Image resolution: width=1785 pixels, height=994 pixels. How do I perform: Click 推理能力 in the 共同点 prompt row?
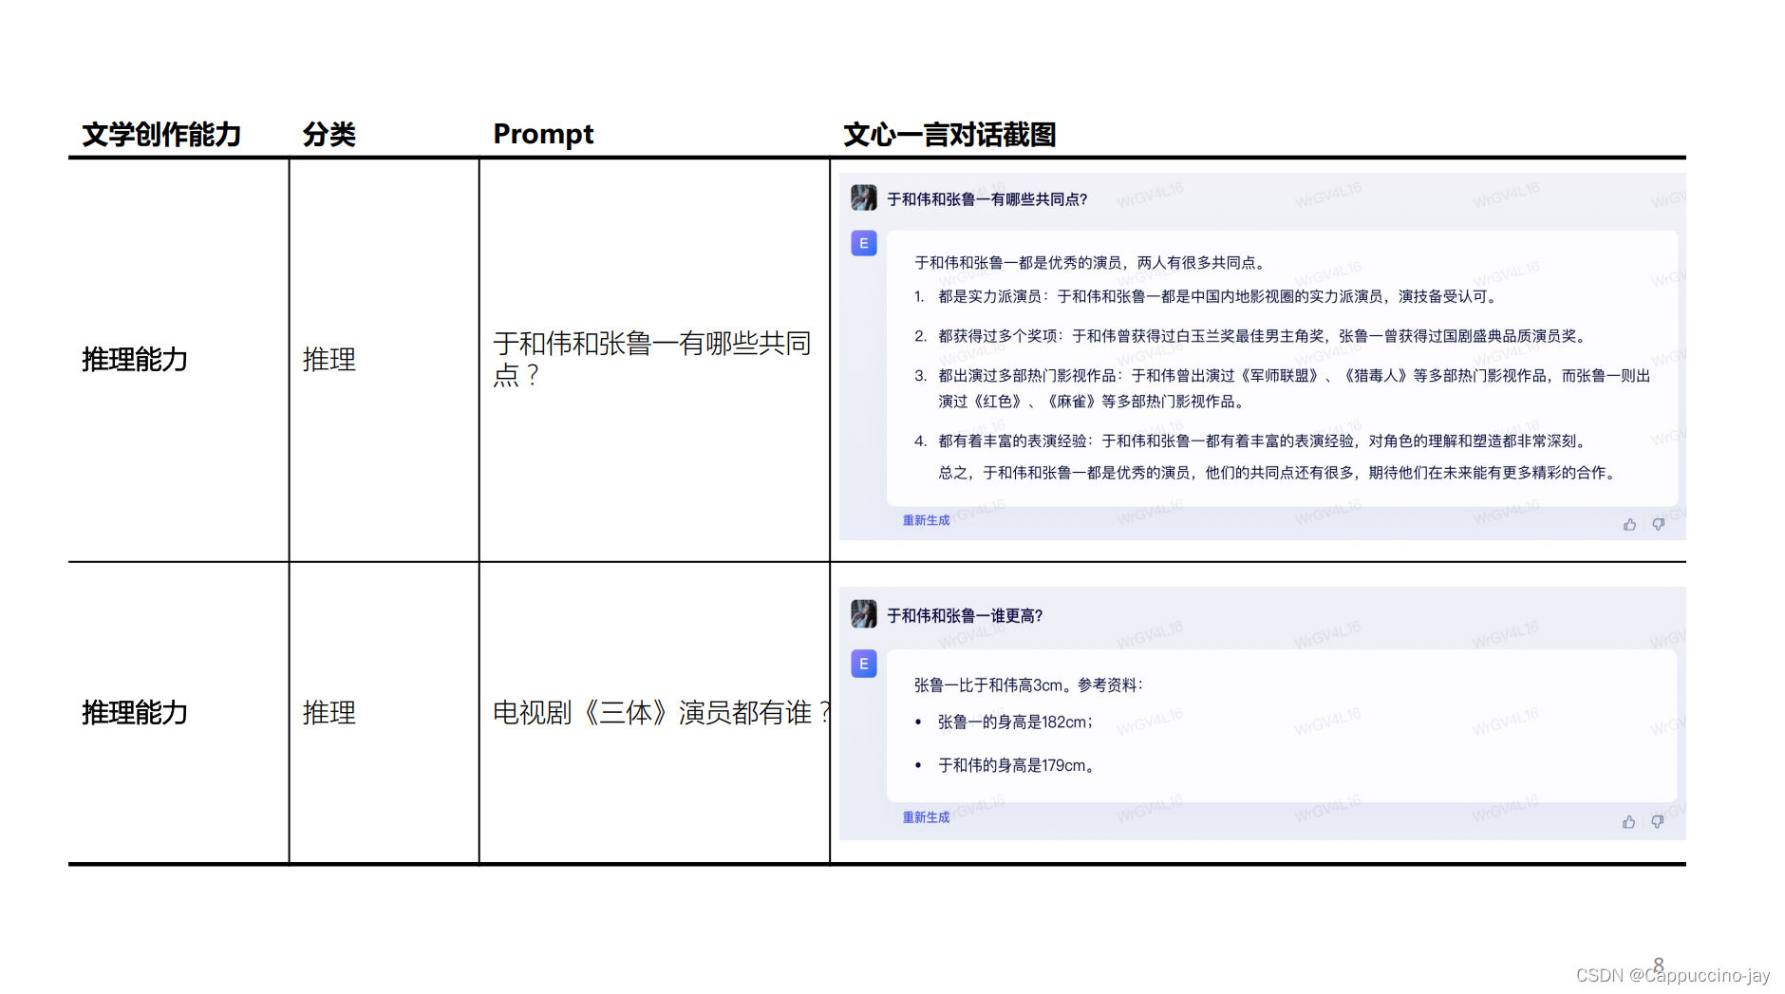tap(135, 360)
